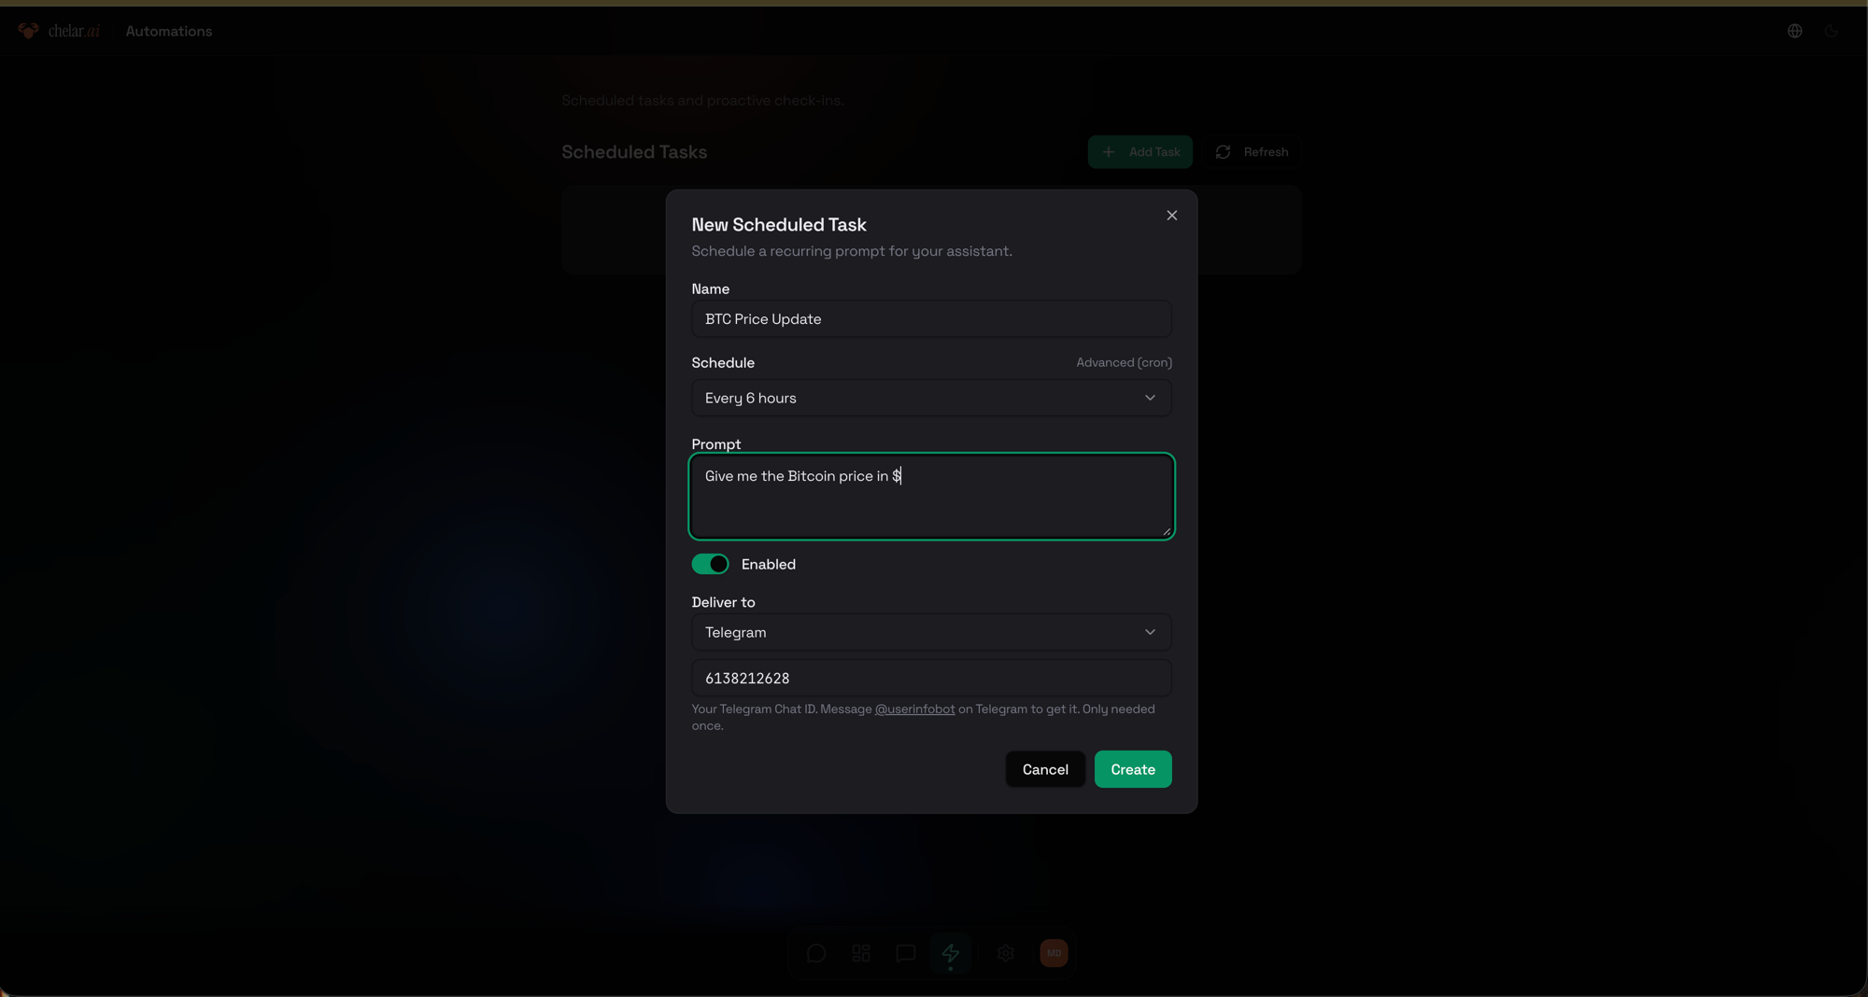
Task: Open the dashboard grid dock icon
Action: point(861,953)
